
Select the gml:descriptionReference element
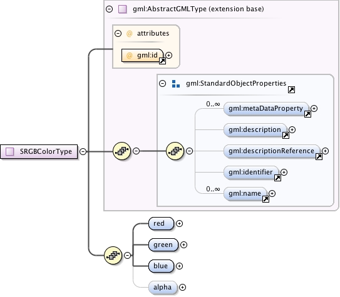[x=272, y=151]
